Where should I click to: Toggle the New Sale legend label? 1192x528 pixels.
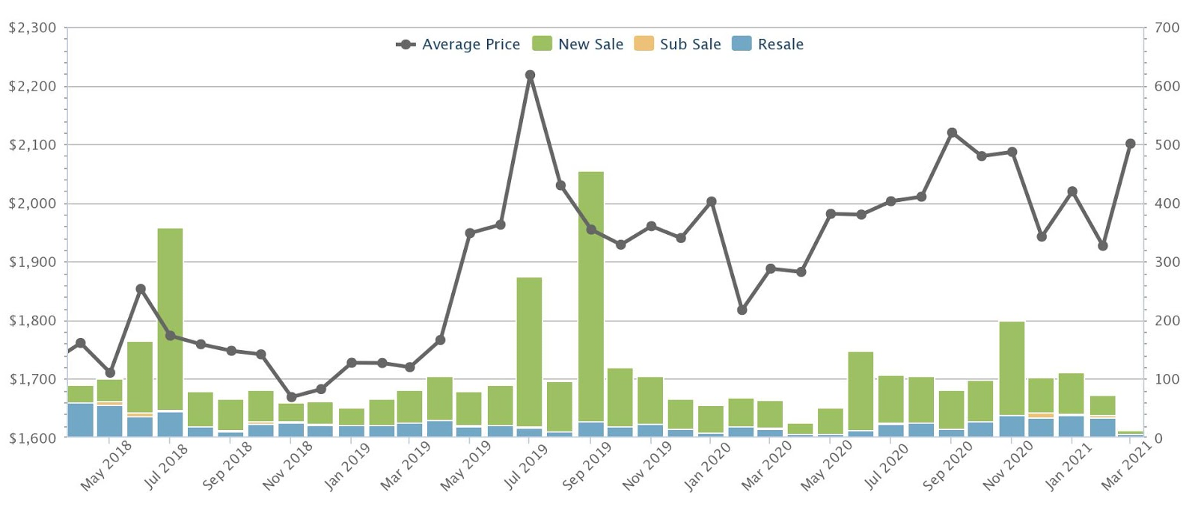(590, 44)
